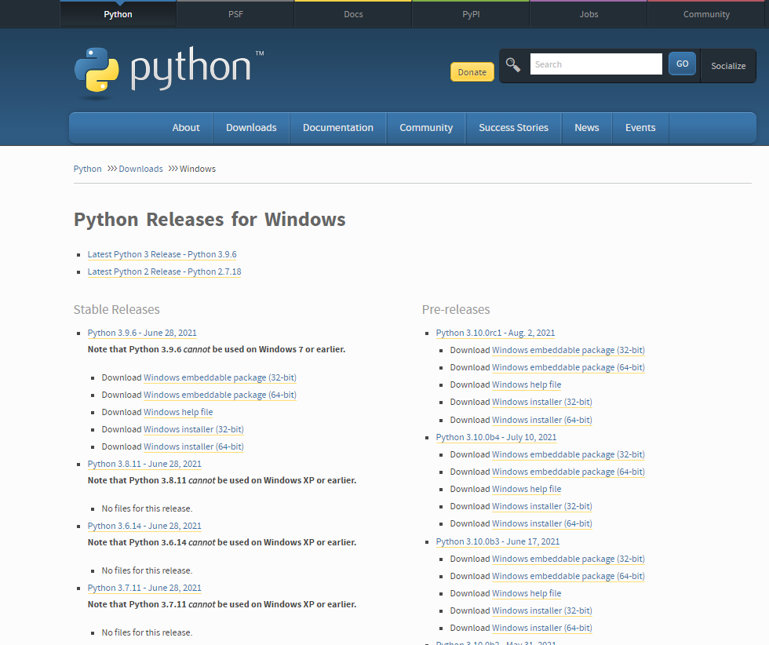Open the Python 3.10.0b4 - July 10, 2021 link
Screen dimensions: 769x645
(x=496, y=437)
